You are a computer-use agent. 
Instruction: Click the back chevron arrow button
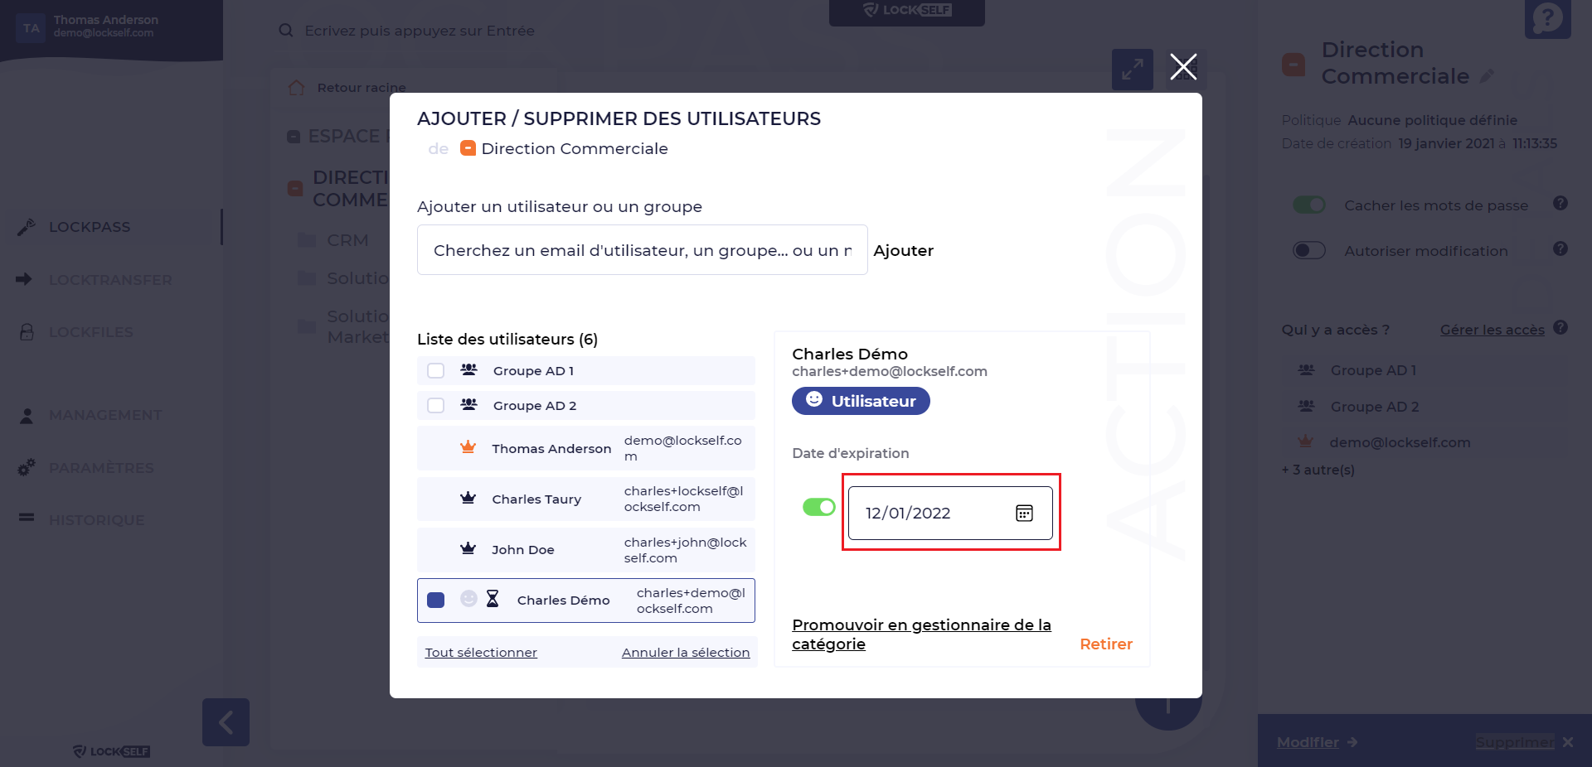point(226,722)
